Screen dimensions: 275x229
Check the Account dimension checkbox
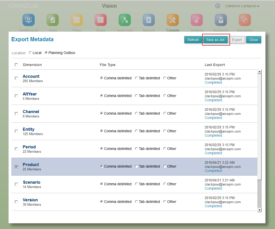(16, 78)
